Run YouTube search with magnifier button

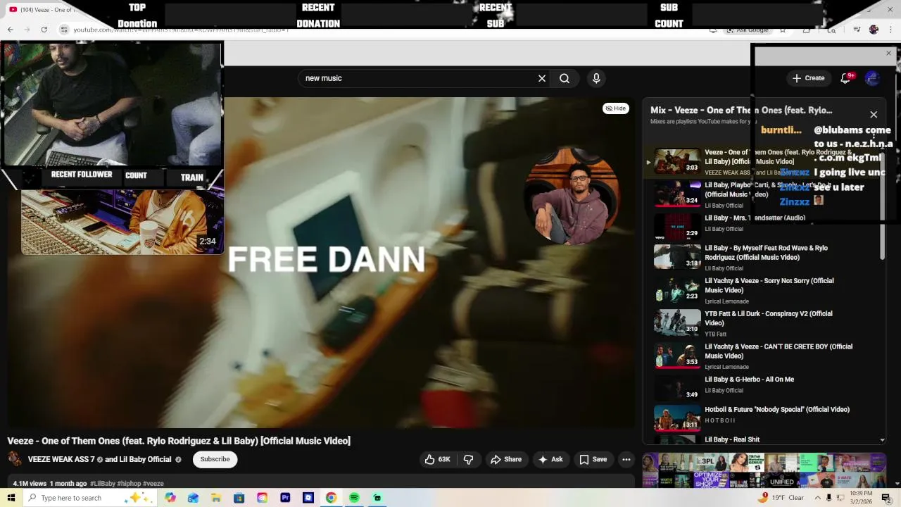[x=565, y=78]
